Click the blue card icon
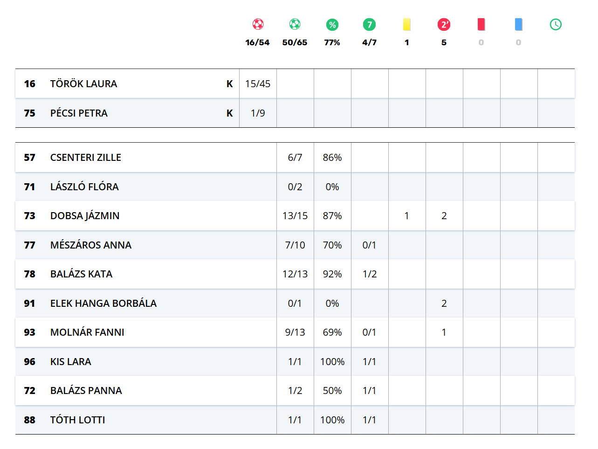598x449 pixels. (518, 24)
